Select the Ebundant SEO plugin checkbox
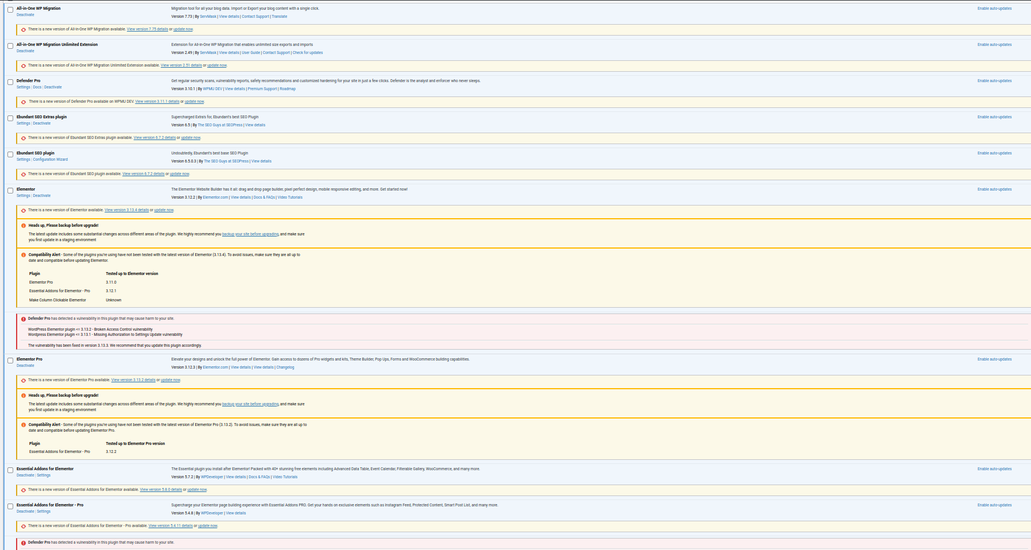 [x=10, y=154]
